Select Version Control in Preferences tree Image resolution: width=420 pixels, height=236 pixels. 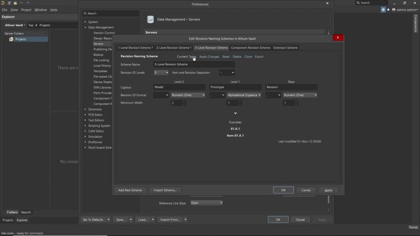click(x=104, y=33)
